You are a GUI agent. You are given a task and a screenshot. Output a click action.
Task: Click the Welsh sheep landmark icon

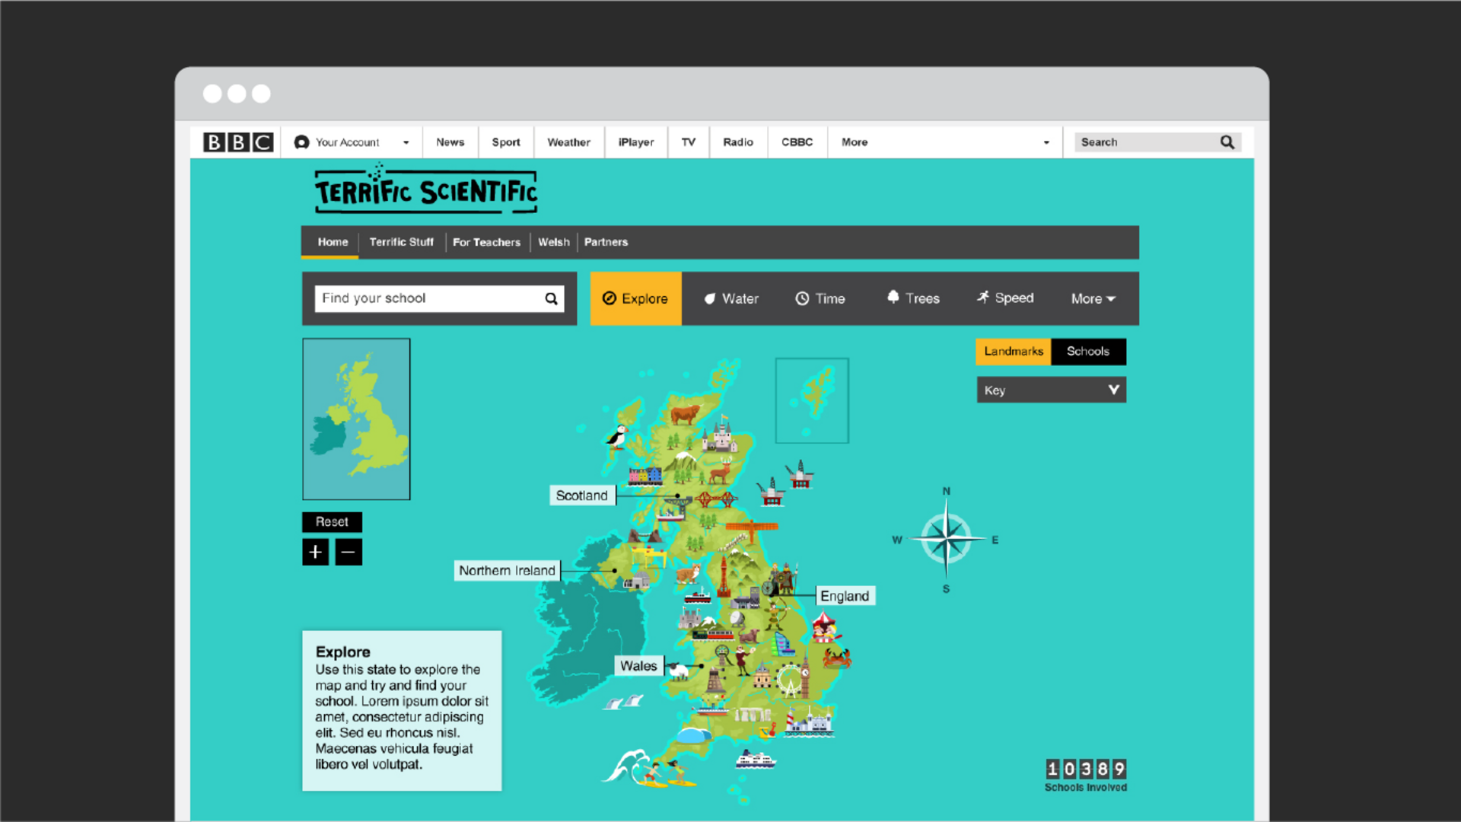click(x=678, y=671)
